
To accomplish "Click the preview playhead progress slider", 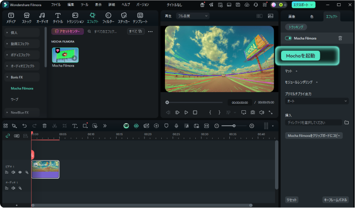I will coord(194,102).
